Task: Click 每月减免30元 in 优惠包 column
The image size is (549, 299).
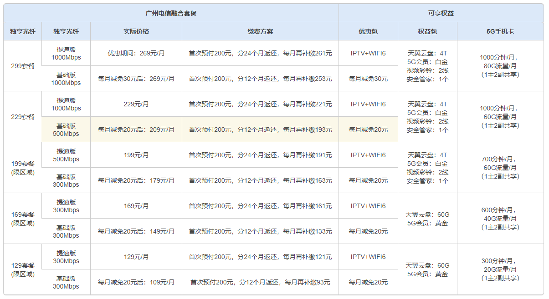Action: [x=368, y=79]
